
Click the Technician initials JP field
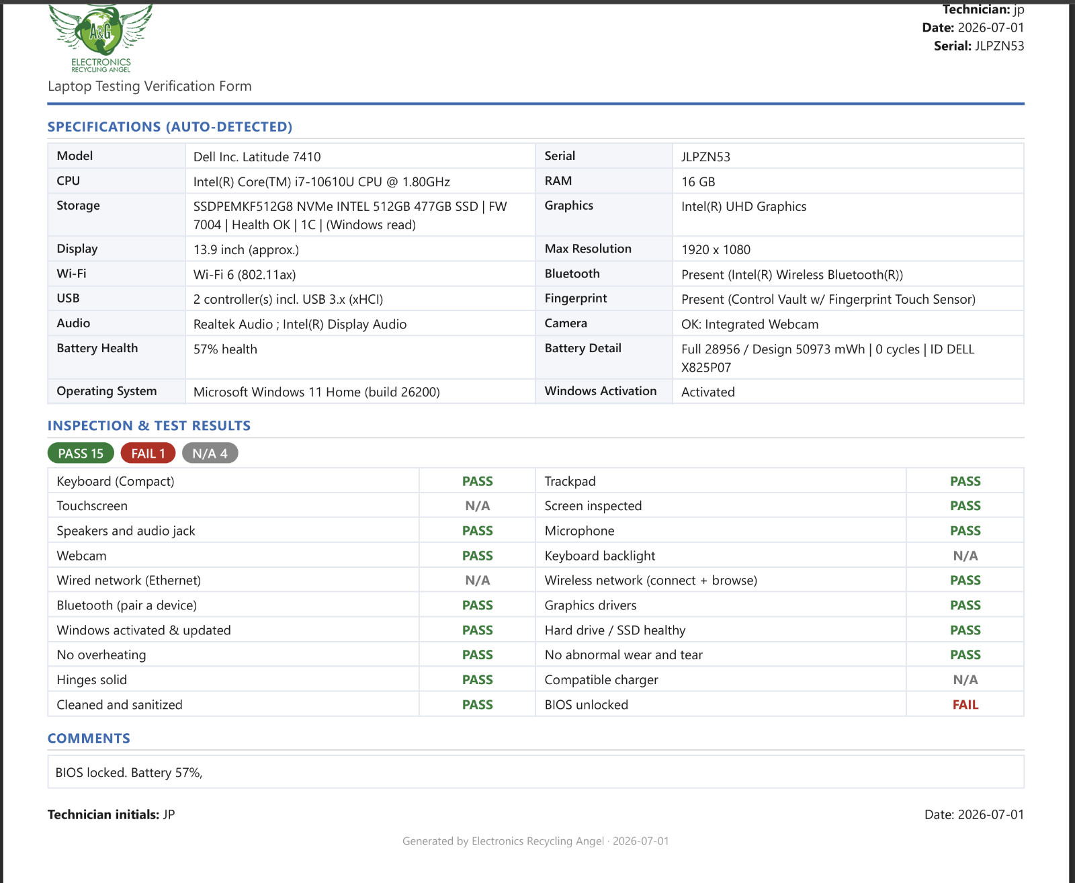point(111,814)
